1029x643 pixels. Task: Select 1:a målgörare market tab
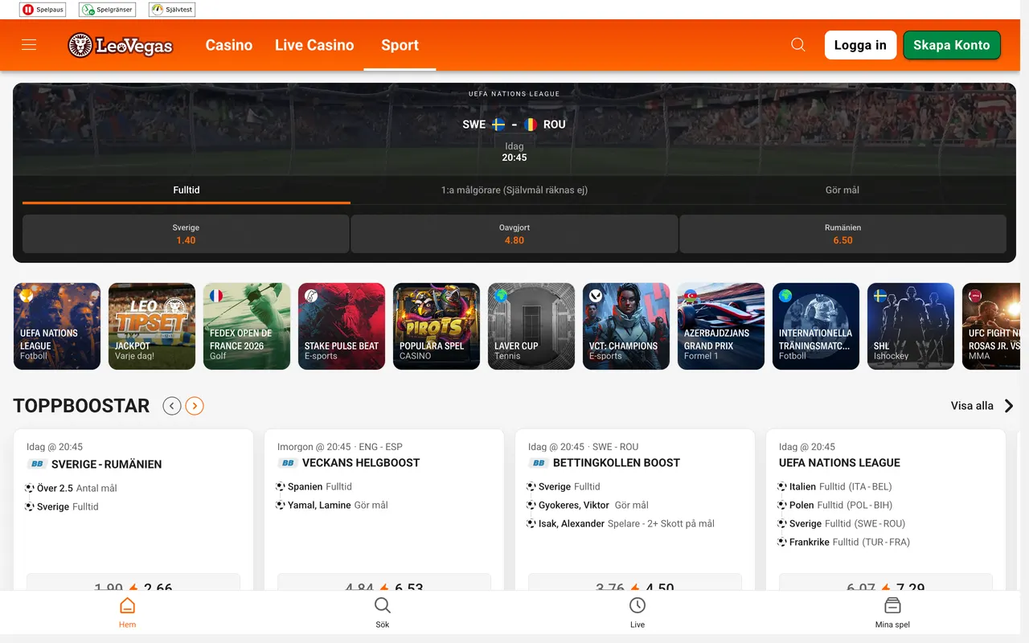pyautogui.click(x=514, y=190)
